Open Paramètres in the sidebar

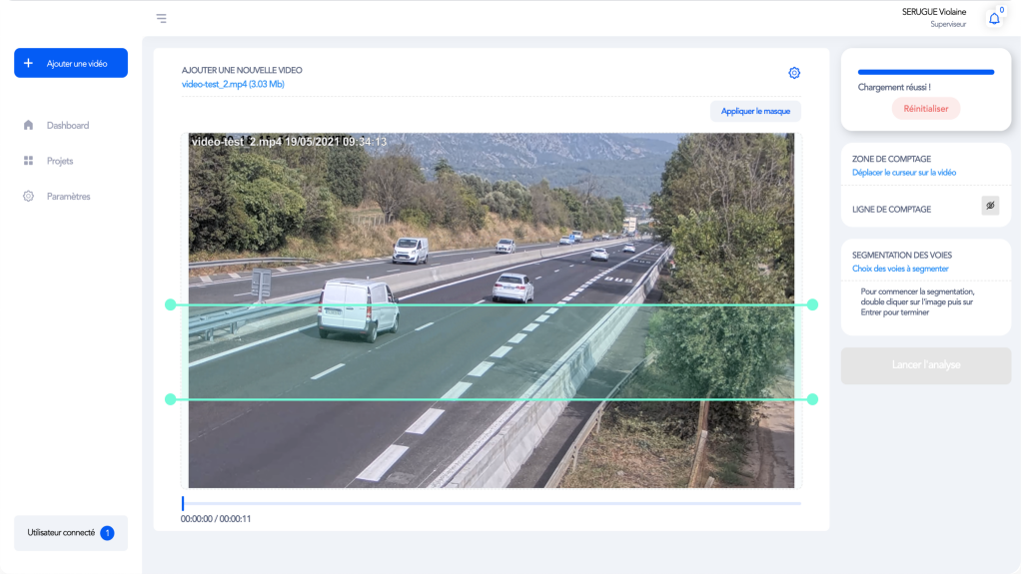tap(68, 197)
